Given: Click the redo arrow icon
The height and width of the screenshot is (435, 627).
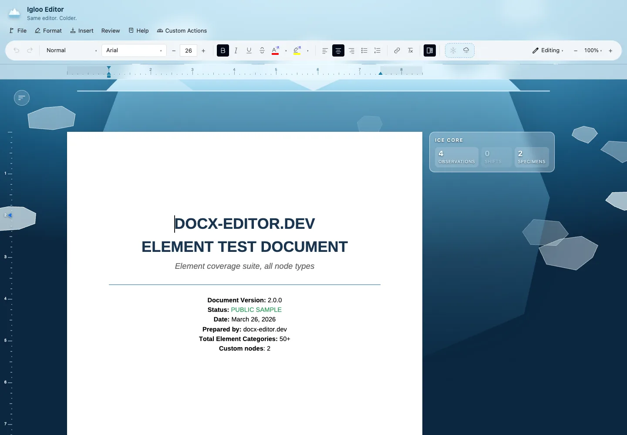Looking at the screenshot, I should (x=30, y=50).
